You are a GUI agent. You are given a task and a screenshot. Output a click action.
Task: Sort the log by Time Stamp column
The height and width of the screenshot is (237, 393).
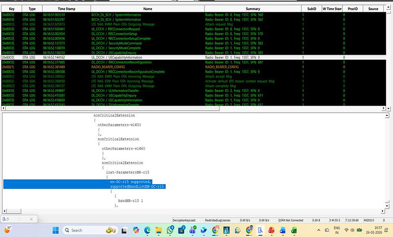click(x=67, y=9)
